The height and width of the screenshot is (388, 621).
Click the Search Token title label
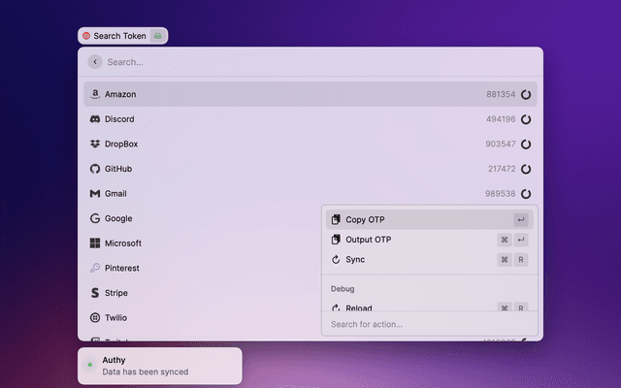119,36
